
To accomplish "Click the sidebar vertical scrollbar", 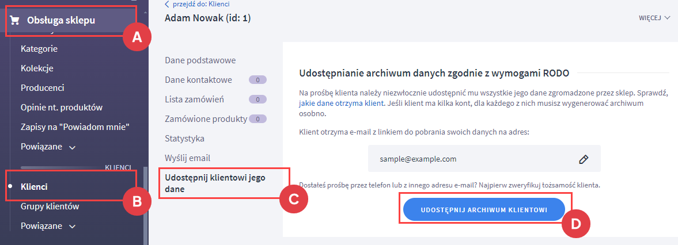I will tap(145, 201).
